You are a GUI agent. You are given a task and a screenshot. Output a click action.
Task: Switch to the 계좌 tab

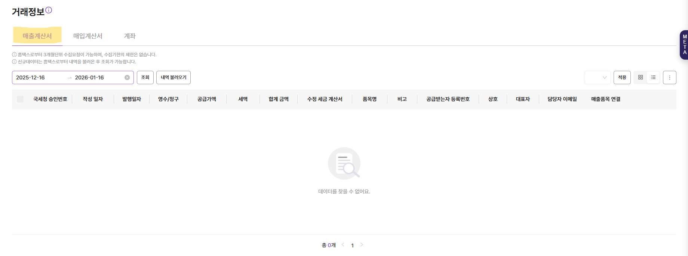[130, 36]
